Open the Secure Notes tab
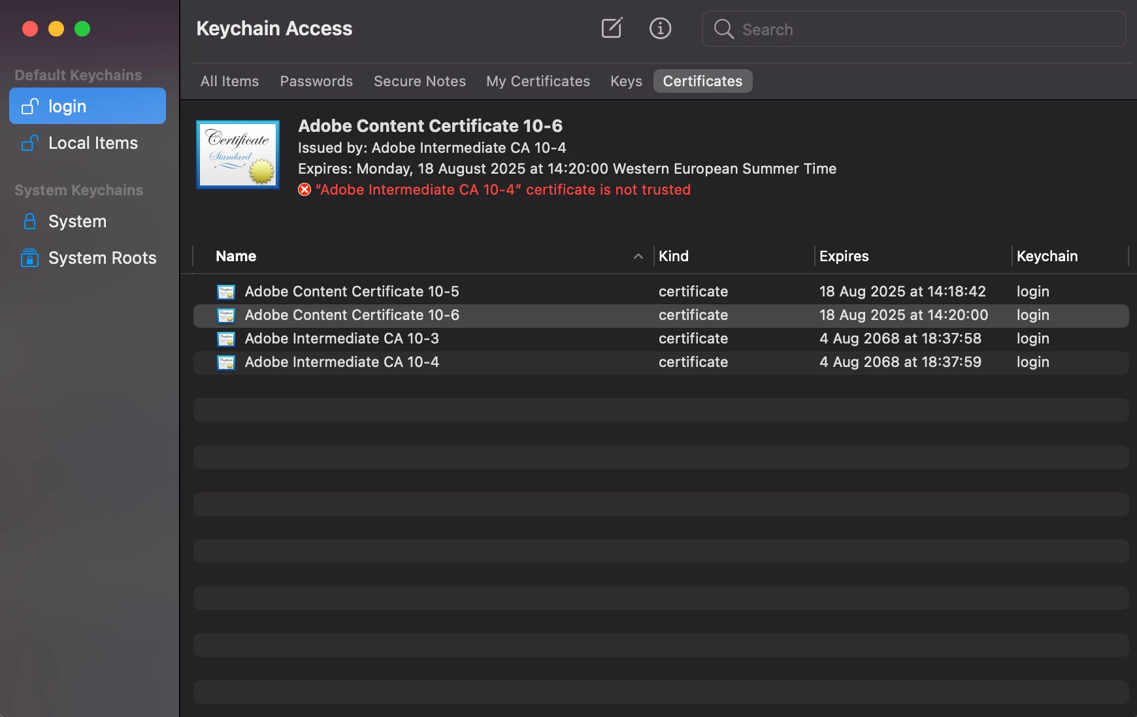Image resolution: width=1137 pixels, height=717 pixels. (x=420, y=81)
